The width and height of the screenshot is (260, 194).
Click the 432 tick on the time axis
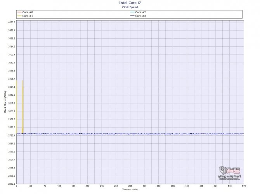tap(187, 186)
